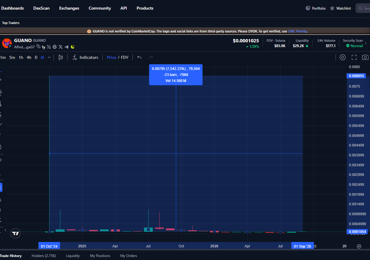
Task: Select the highlighted blue measure tool in the sidebar
Action: pyautogui.click(x=1, y=188)
